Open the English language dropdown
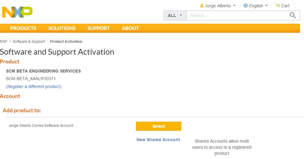The image size is (304, 159). tap(256, 6)
